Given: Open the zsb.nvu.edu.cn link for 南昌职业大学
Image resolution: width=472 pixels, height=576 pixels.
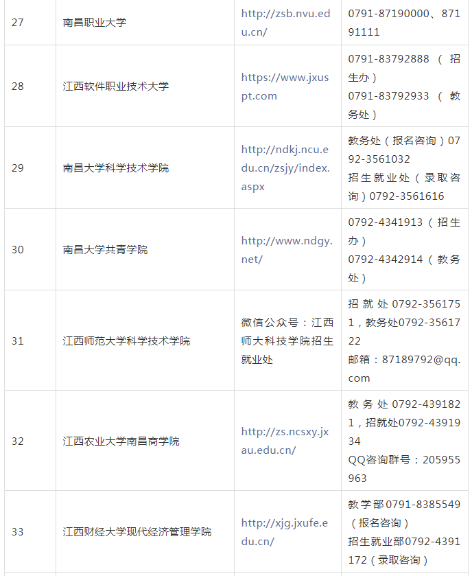Looking at the screenshot, I should [x=285, y=23].
